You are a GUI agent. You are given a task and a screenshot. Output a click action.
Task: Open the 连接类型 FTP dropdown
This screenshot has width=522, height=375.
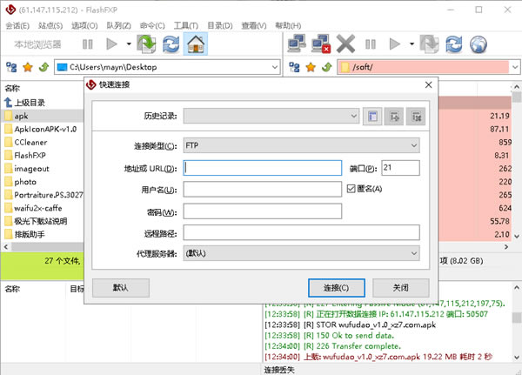tap(413, 145)
